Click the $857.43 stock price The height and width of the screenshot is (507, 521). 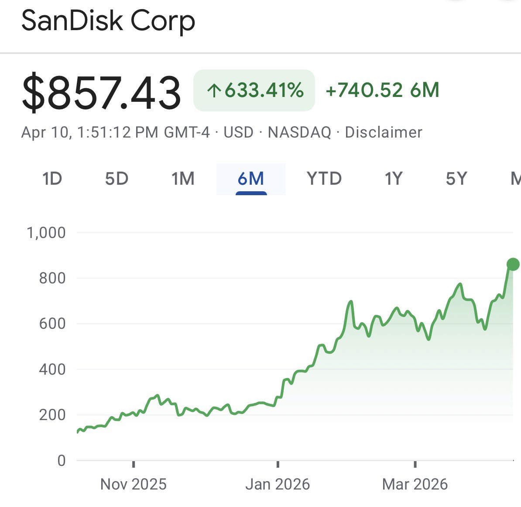coord(101,92)
